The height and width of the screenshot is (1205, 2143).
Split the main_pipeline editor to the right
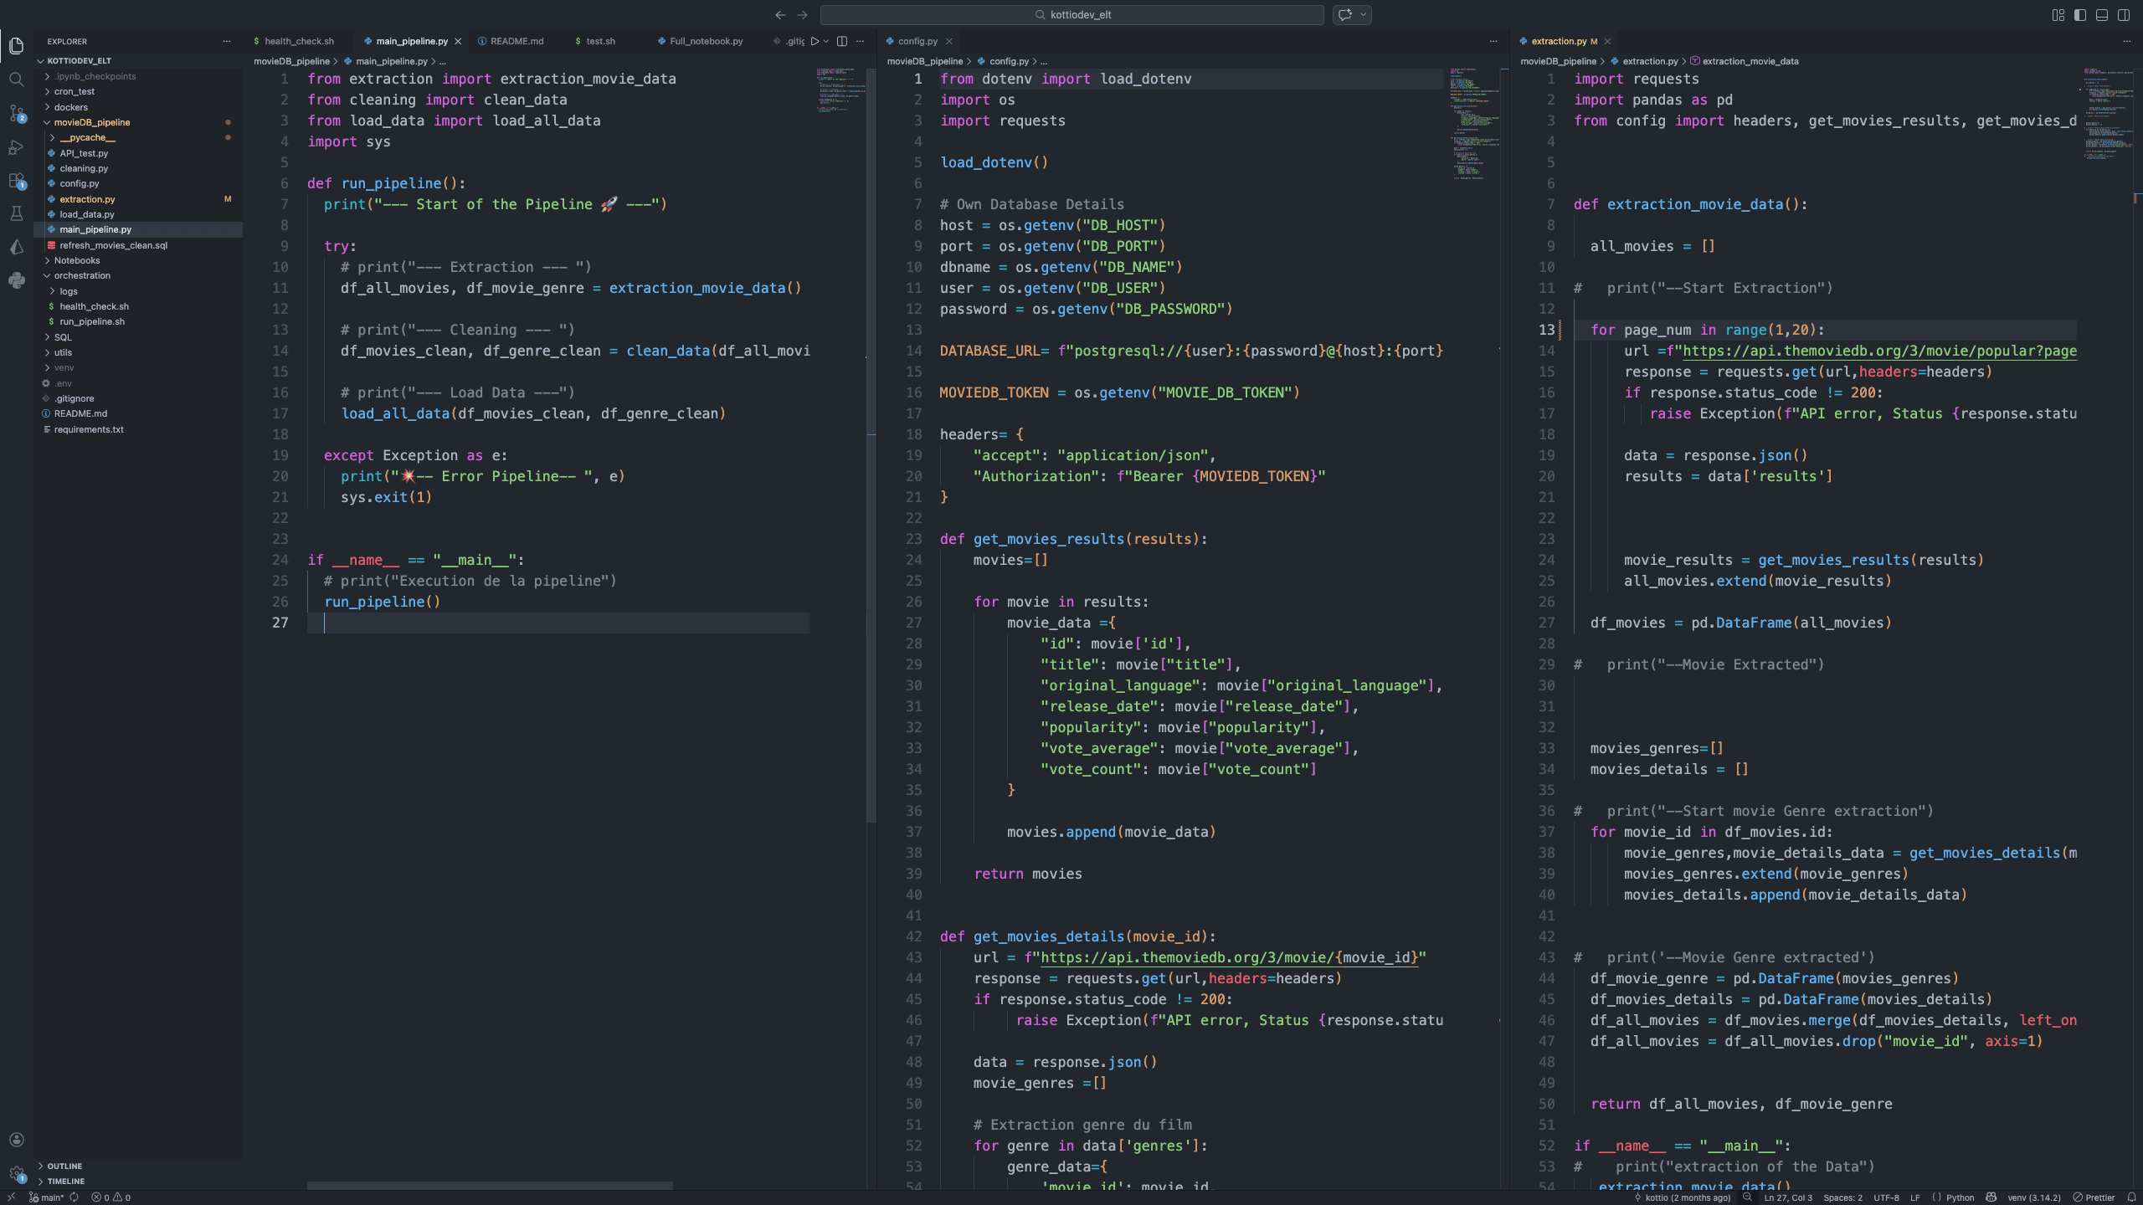coord(842,41)
